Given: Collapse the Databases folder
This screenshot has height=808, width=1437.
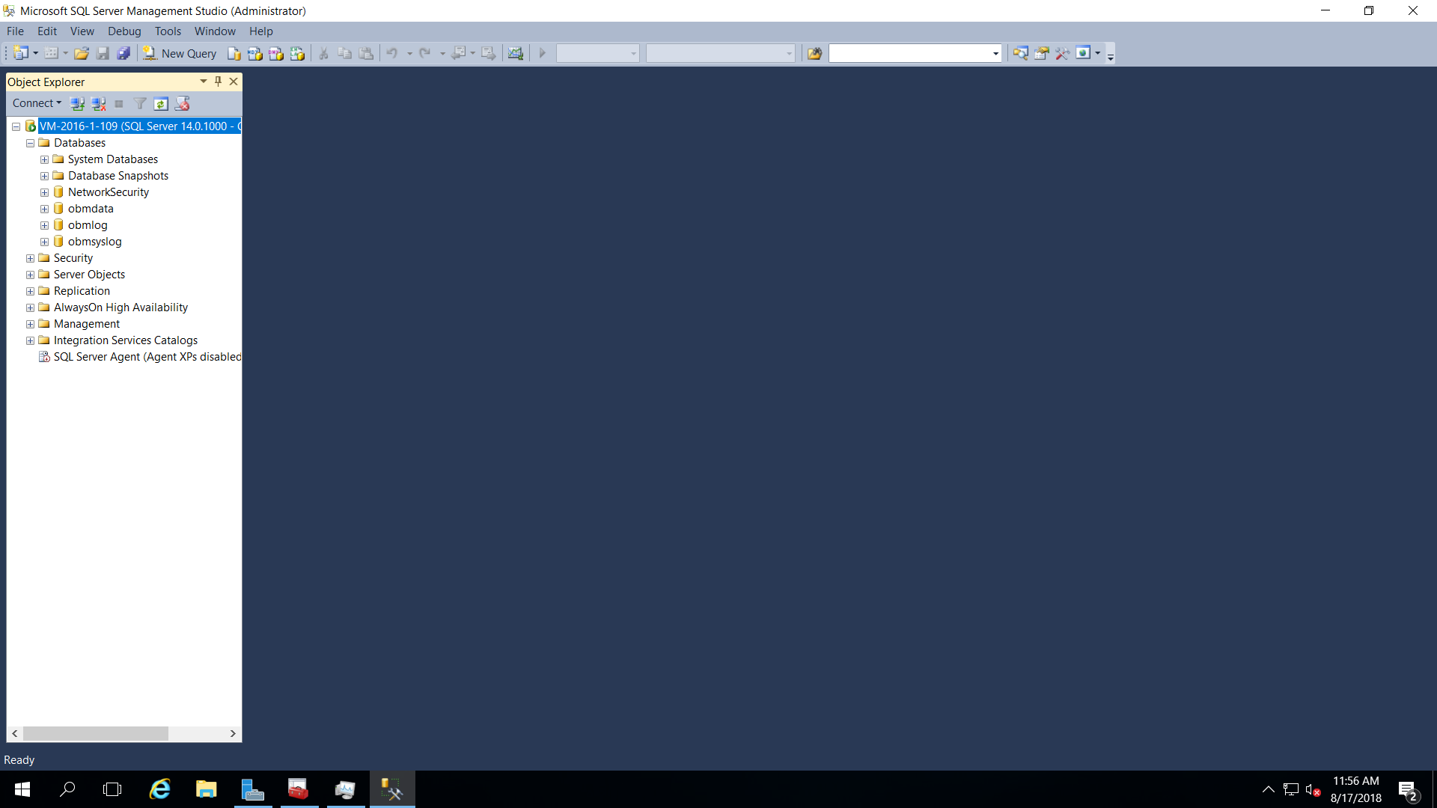Looking at the screenshot, I should tap(30, 143).
